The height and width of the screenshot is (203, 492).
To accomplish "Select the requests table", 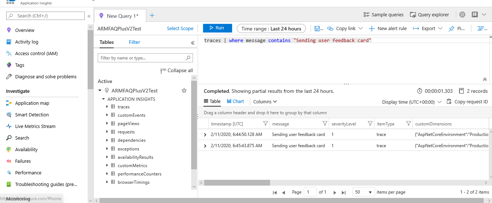I will pyautogui.click(x=126, y=132).
